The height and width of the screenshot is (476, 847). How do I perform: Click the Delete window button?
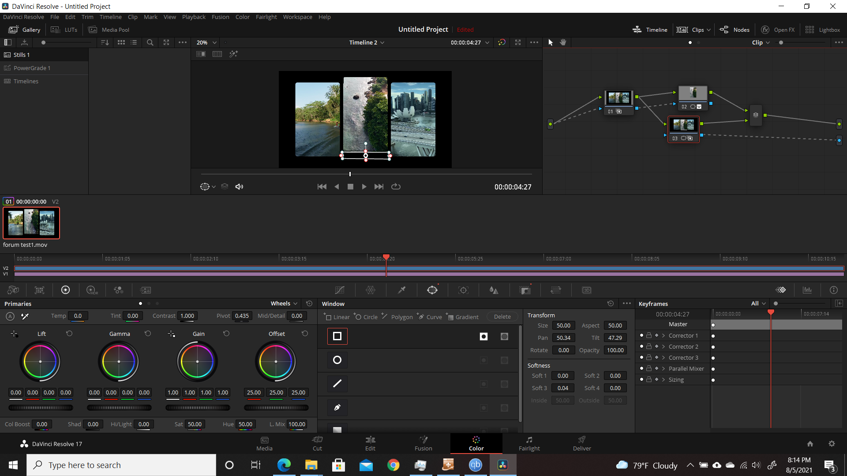click(x=502, y=316)
